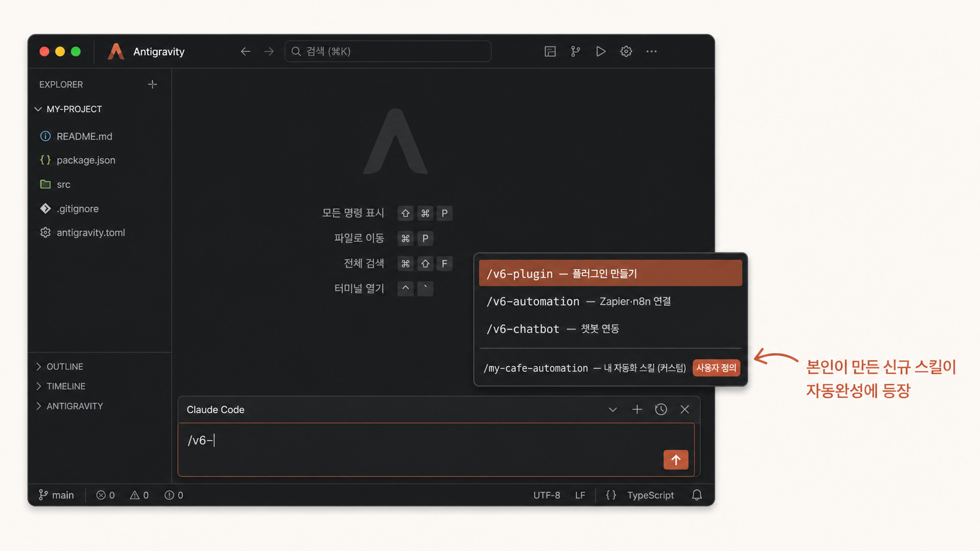Screen dimensions: 980x551
Task: Select /v6-automation autocomplete suggestion
Action: [610, 301]
